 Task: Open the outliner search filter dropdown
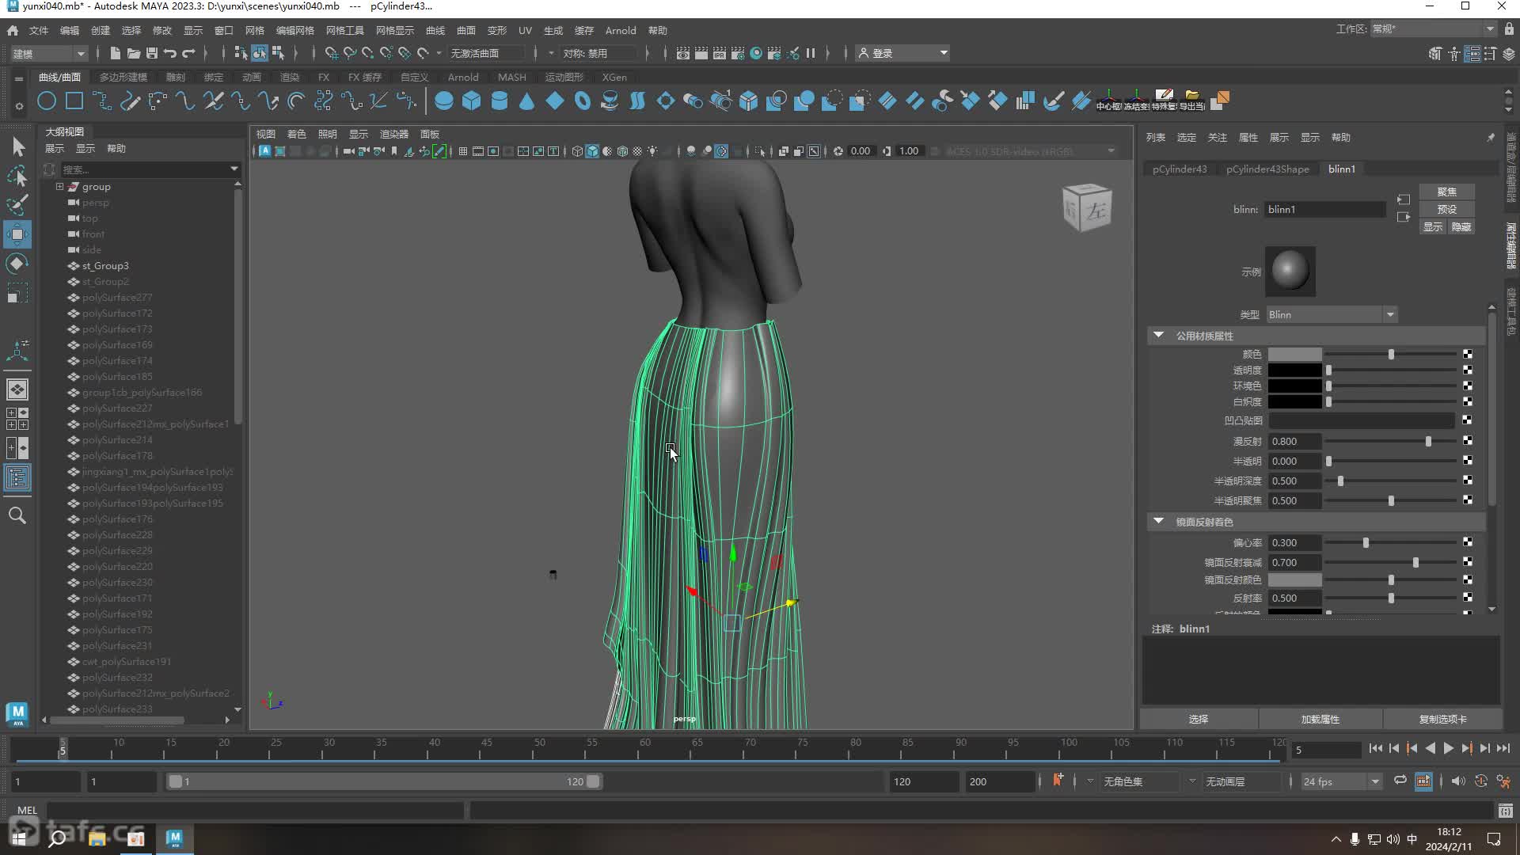(x=234, y=169)
